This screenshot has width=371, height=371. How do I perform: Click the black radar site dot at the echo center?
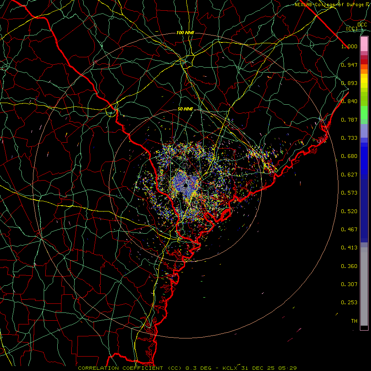(185, 185)
